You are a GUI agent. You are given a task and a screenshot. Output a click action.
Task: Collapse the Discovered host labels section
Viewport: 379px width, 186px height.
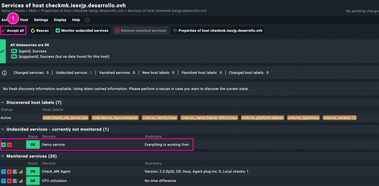pos(3,102)
